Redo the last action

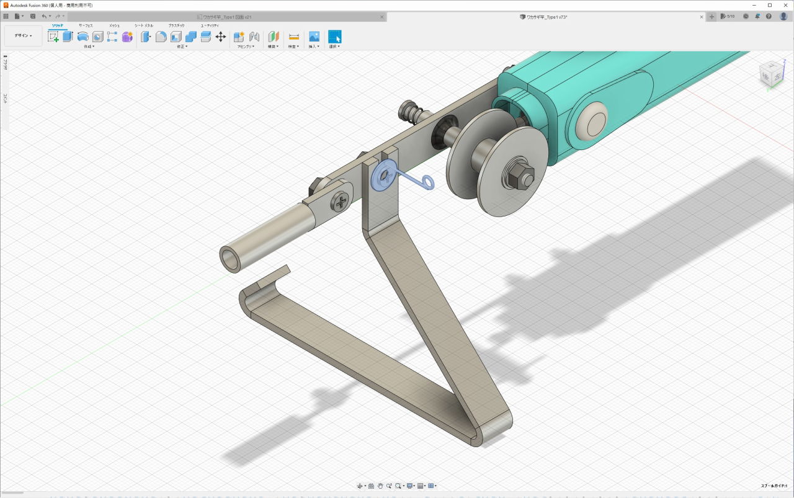pyautogui.click(x=58, y=17)
